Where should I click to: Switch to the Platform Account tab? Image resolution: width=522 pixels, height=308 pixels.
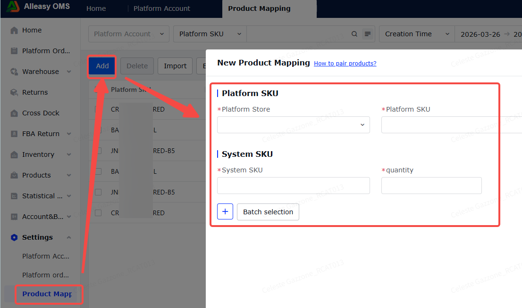162,8
